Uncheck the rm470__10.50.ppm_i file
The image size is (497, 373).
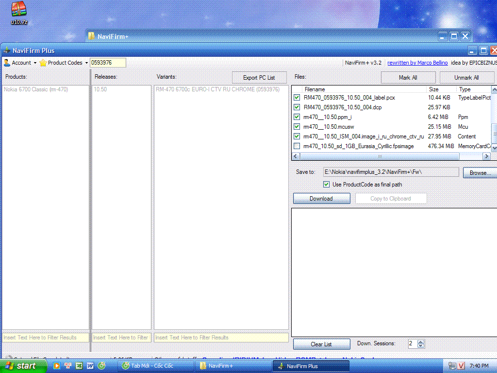(x=297, y=117)
